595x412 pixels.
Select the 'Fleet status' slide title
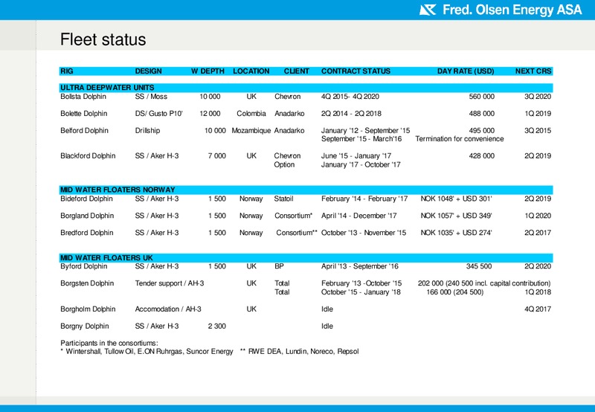103,39
